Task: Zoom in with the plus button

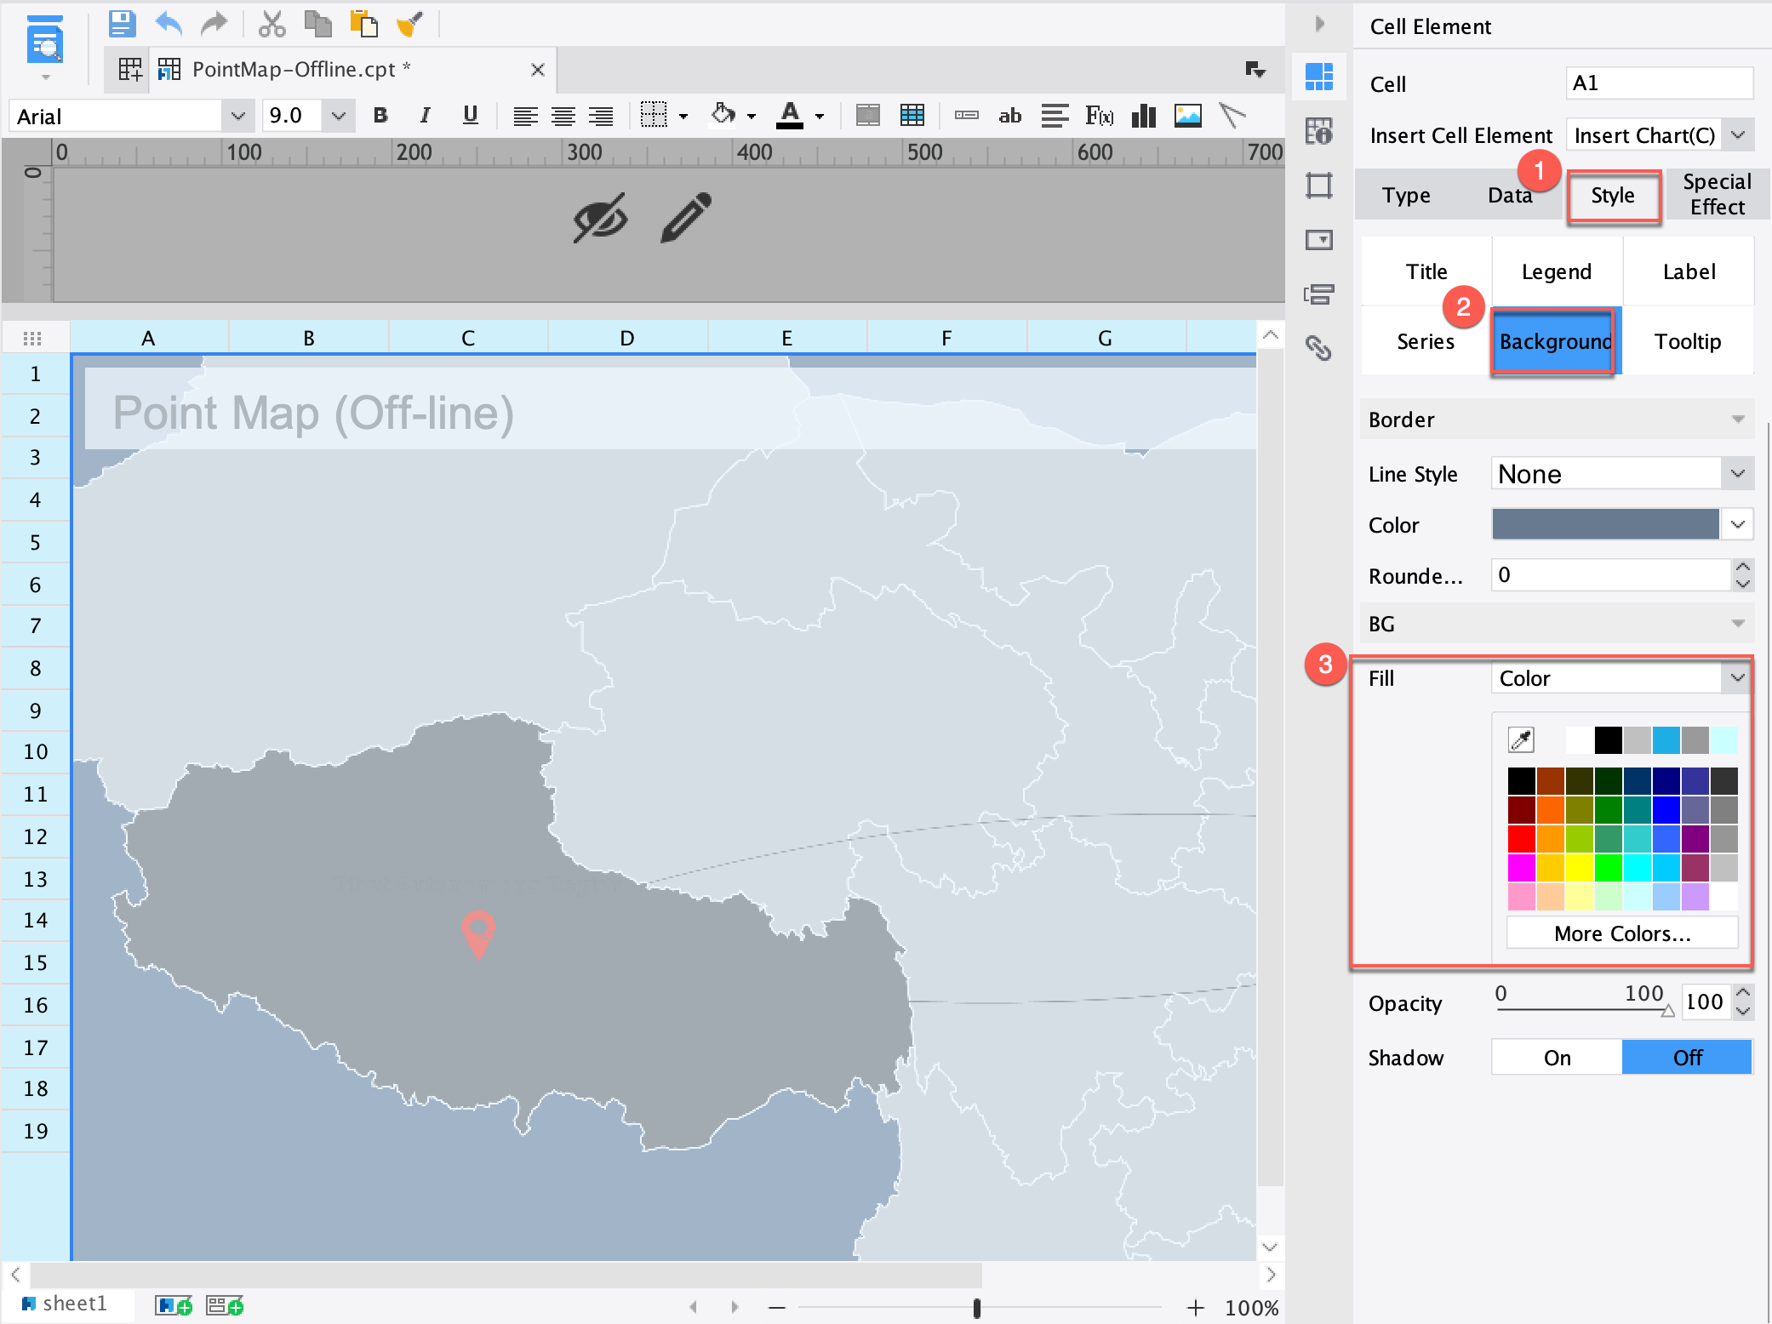Action: point(1196,1308)
